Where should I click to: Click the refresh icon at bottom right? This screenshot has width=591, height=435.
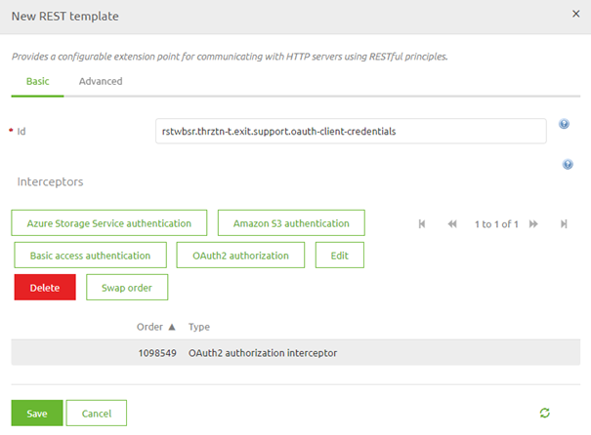545,413
